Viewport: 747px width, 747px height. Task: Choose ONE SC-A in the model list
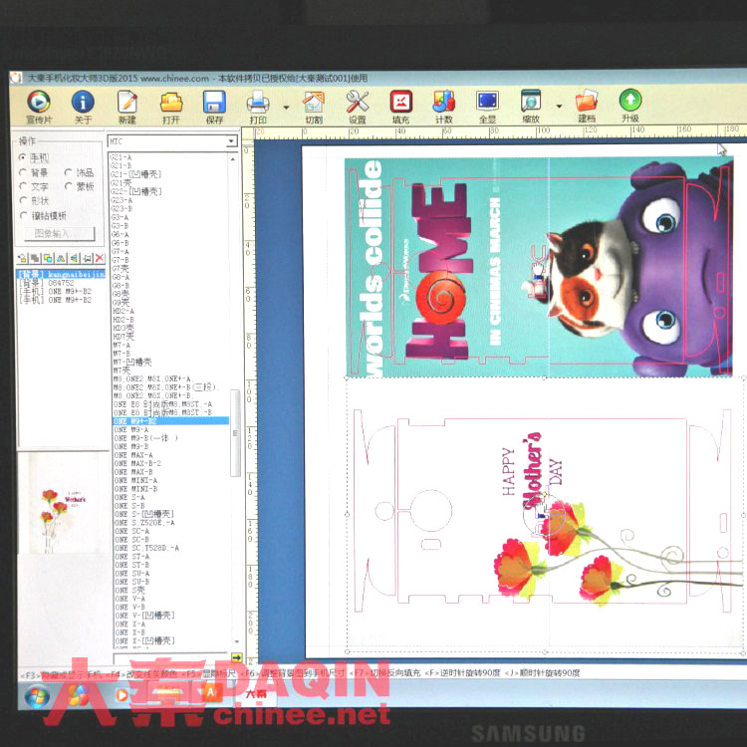[131, 531]
